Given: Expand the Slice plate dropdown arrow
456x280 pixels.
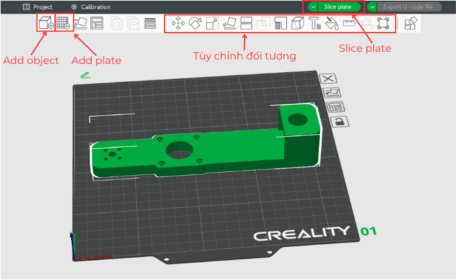Looking at the screenshot, I should pos(313,6).
